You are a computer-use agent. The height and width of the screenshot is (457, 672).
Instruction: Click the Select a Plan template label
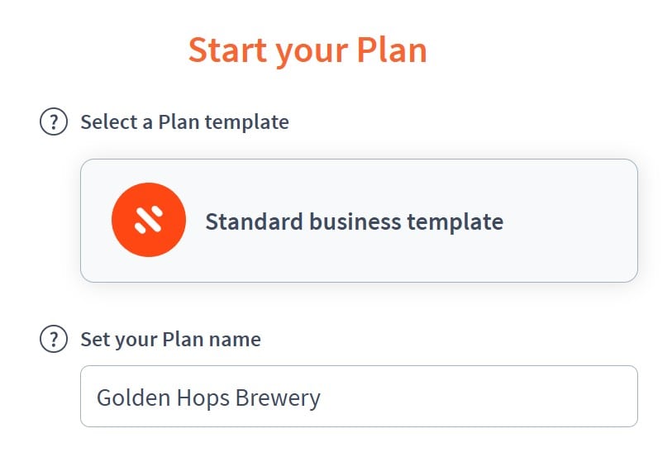184,122
